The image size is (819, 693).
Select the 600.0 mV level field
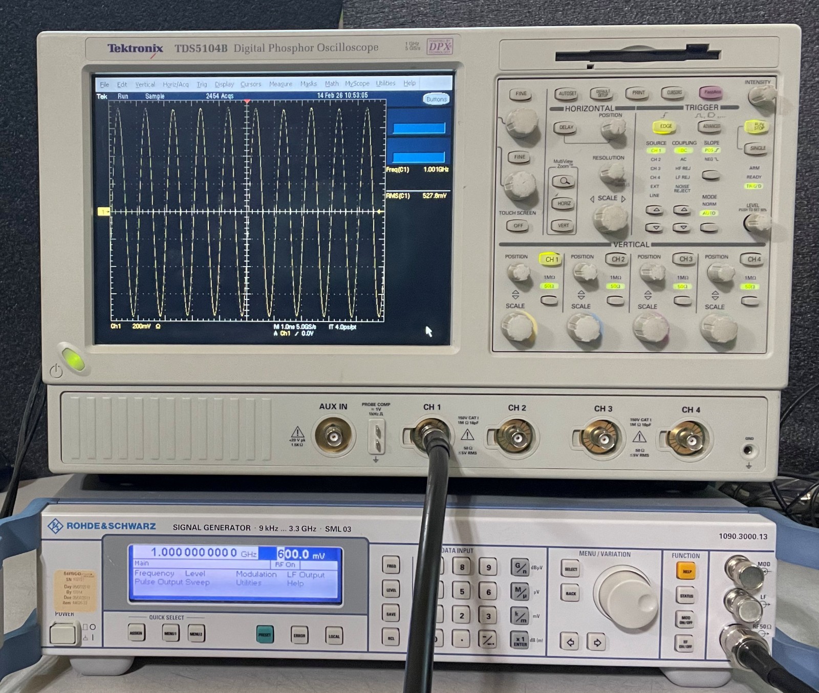(x=300, y=554)
